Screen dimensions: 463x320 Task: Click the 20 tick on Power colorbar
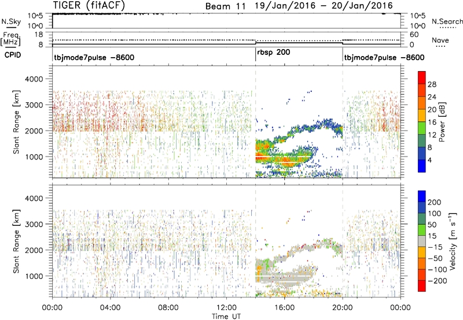pyautogui.click(x=432, y=110)
